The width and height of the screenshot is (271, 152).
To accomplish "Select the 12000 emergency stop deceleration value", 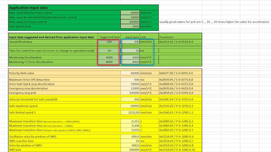I will 130,88.
